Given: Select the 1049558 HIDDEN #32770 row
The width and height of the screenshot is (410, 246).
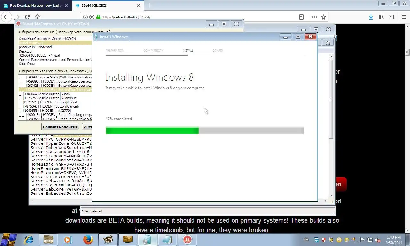Looking at the screenshot, I should click(55, 111).
